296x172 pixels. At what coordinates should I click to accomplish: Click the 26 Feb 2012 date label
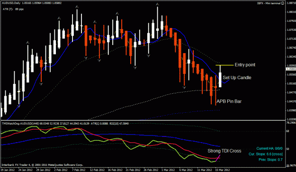point(151,170)
